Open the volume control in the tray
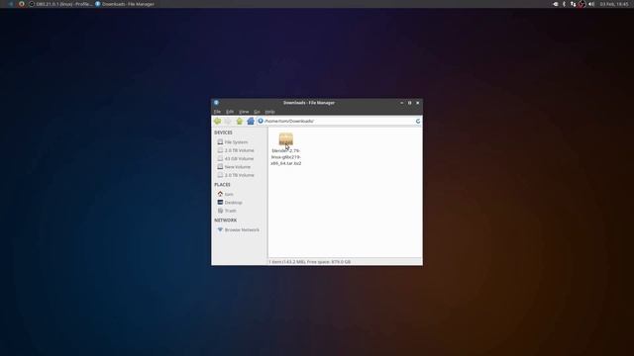 [x=591, y=4]
